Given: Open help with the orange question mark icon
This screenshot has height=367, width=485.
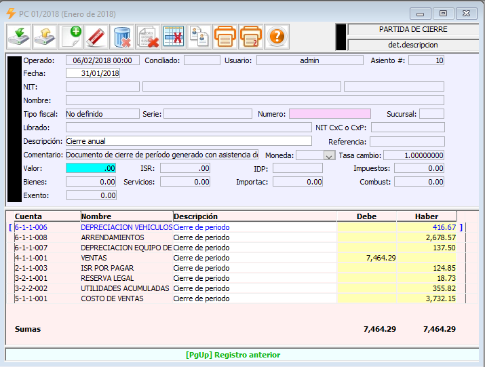Looking at the screenshot, I should pos(276,36).
